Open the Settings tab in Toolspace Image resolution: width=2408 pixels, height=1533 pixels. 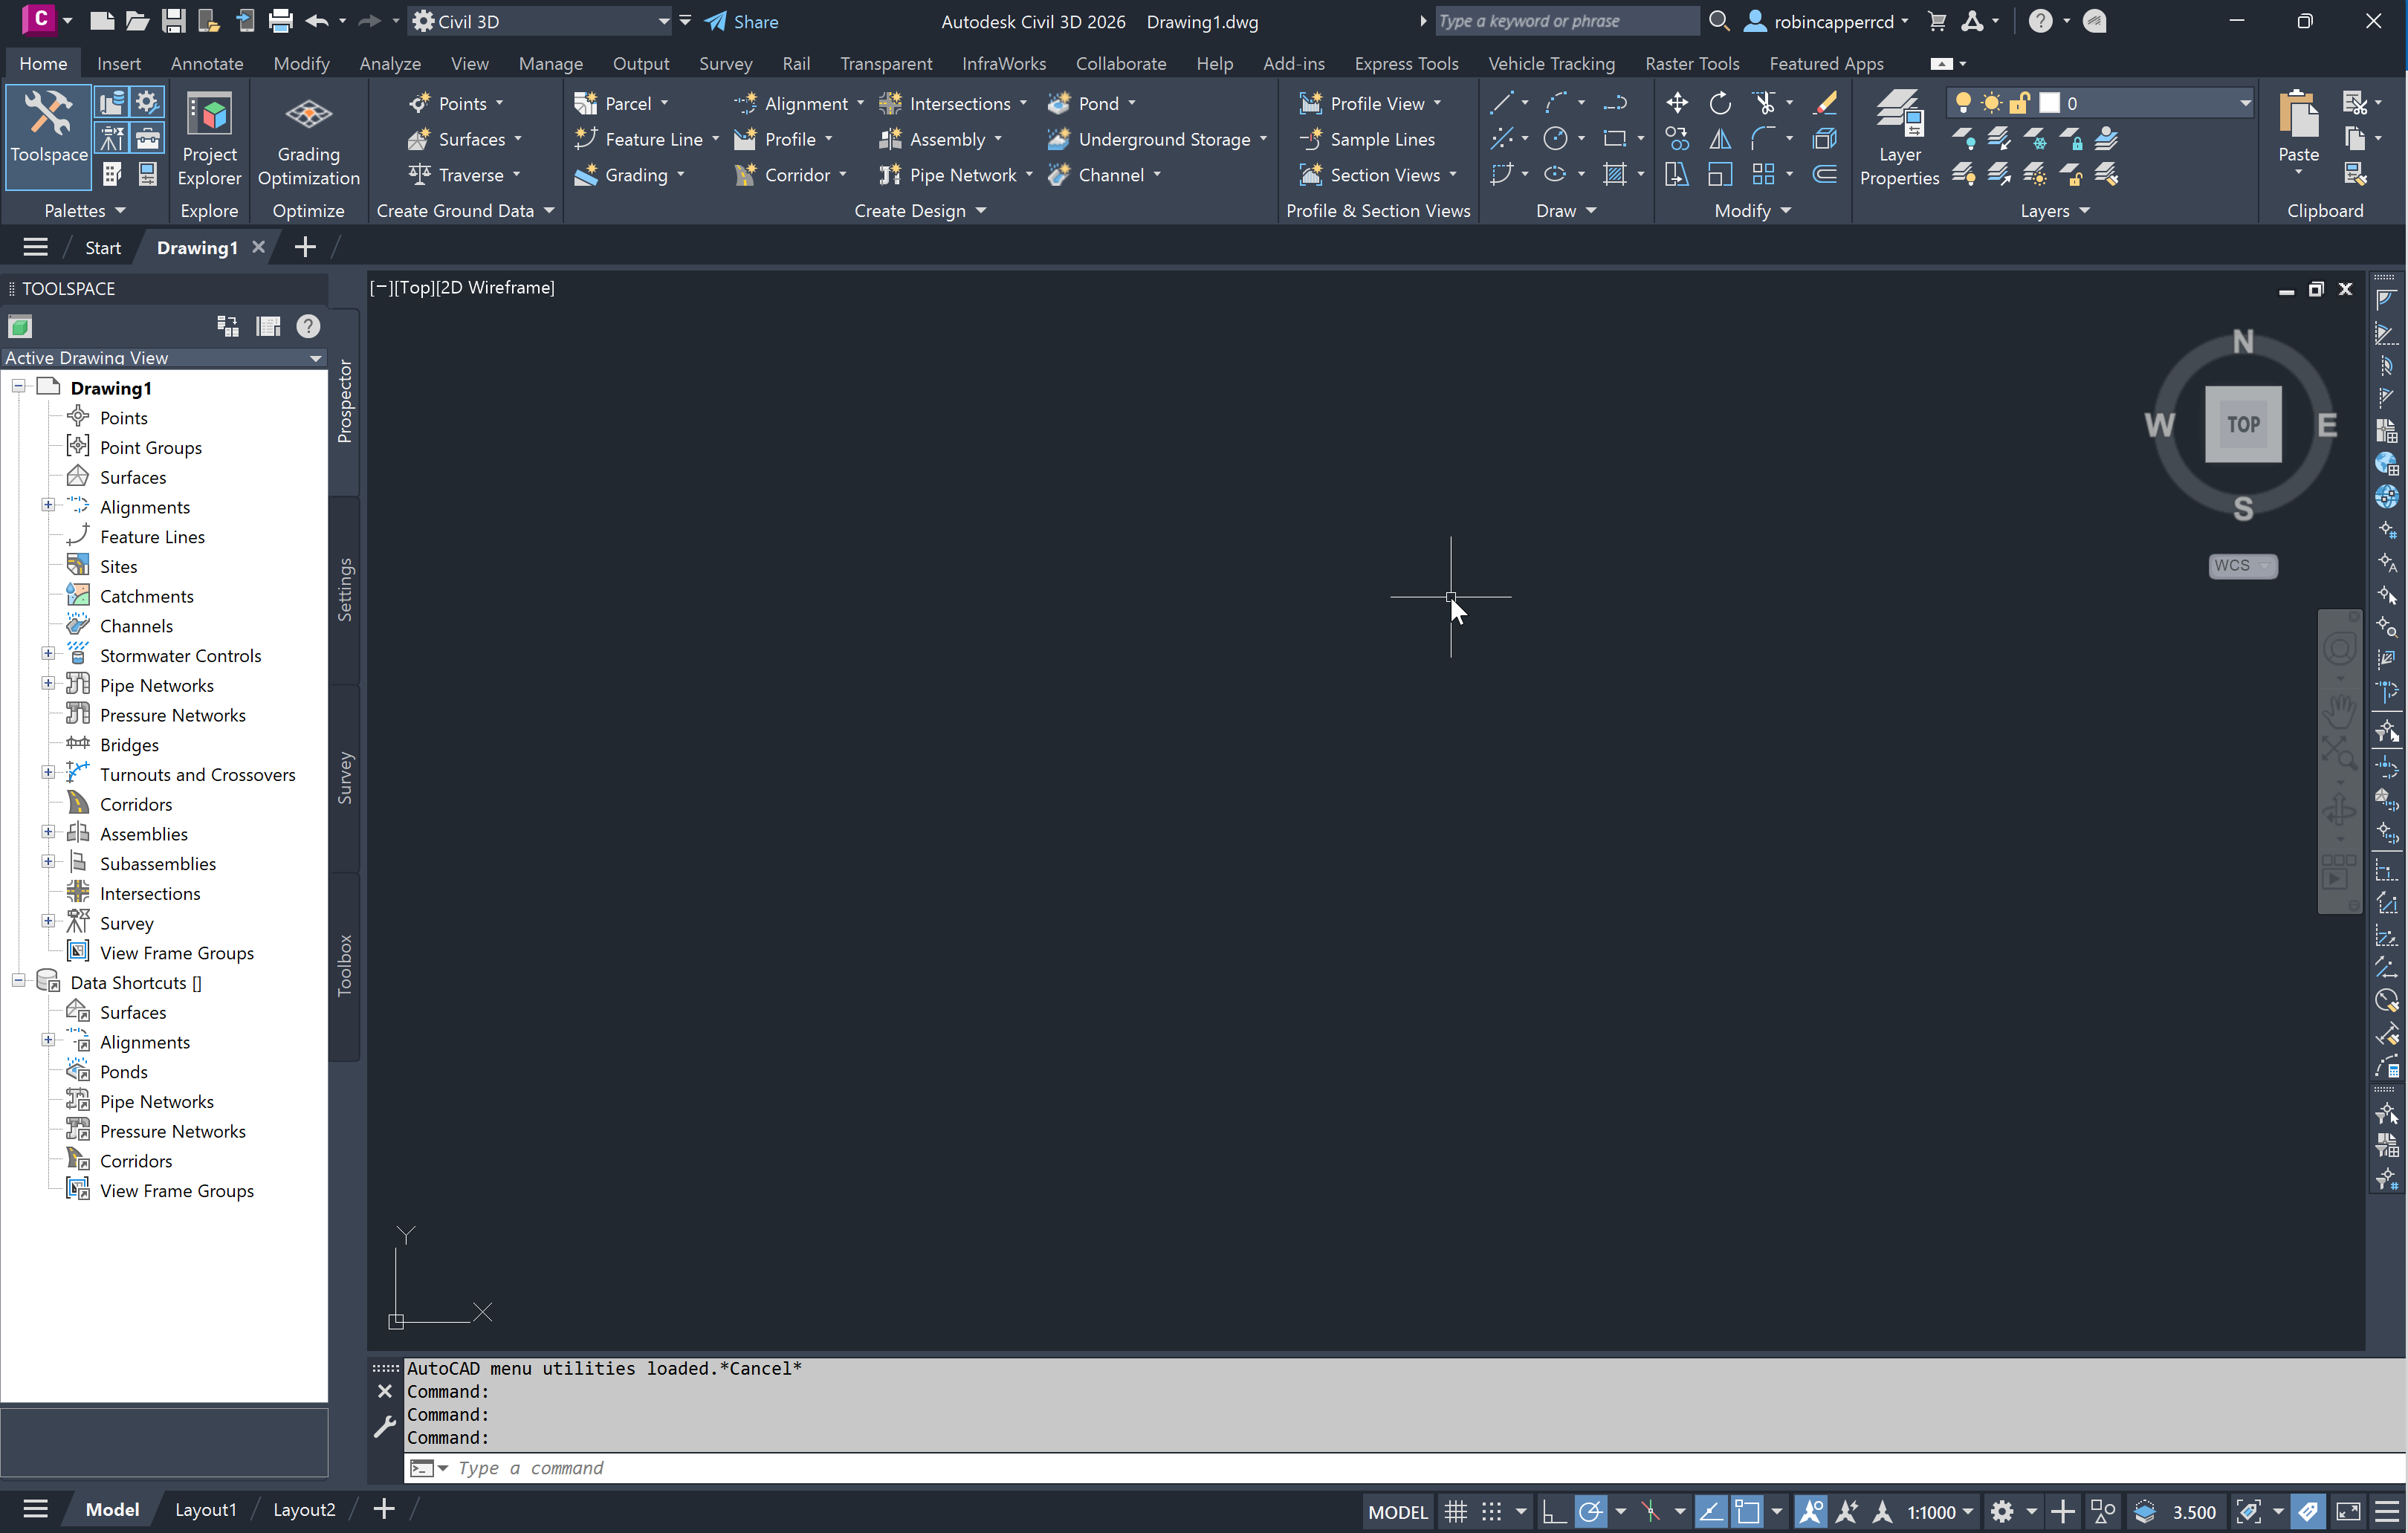click(x=344, y=590)
